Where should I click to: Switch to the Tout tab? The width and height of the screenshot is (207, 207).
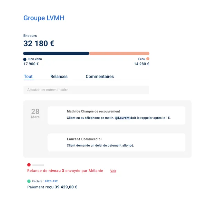pos(28,77)
